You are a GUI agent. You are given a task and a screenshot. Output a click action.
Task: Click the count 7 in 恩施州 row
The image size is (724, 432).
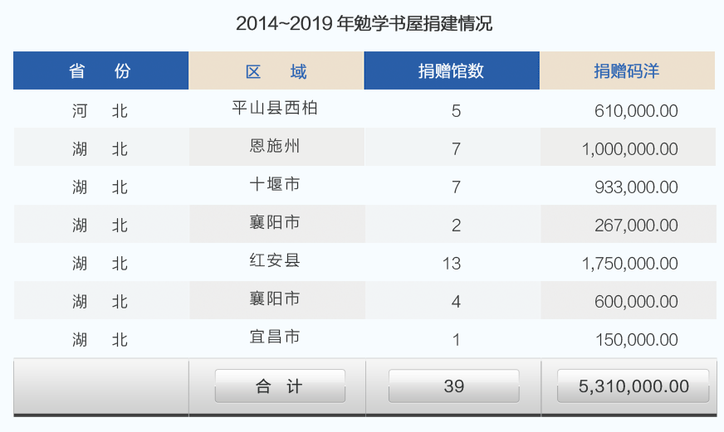tap(456, 149)
